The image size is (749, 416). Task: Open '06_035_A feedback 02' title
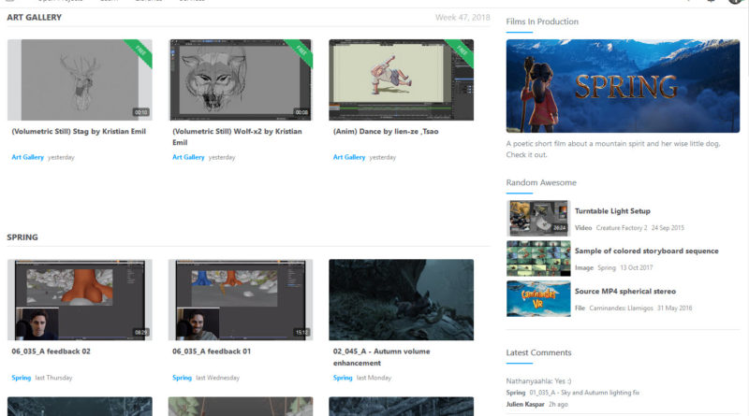[x=51, y=351]
